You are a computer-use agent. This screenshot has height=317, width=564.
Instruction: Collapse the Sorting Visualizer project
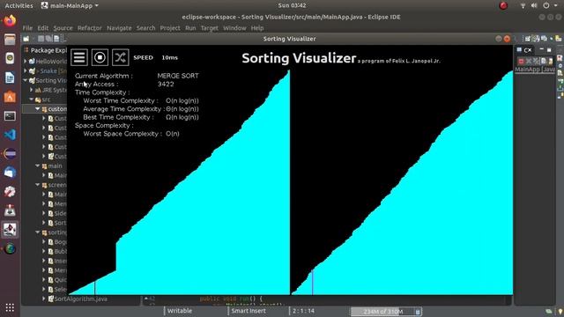click(26, 80)
